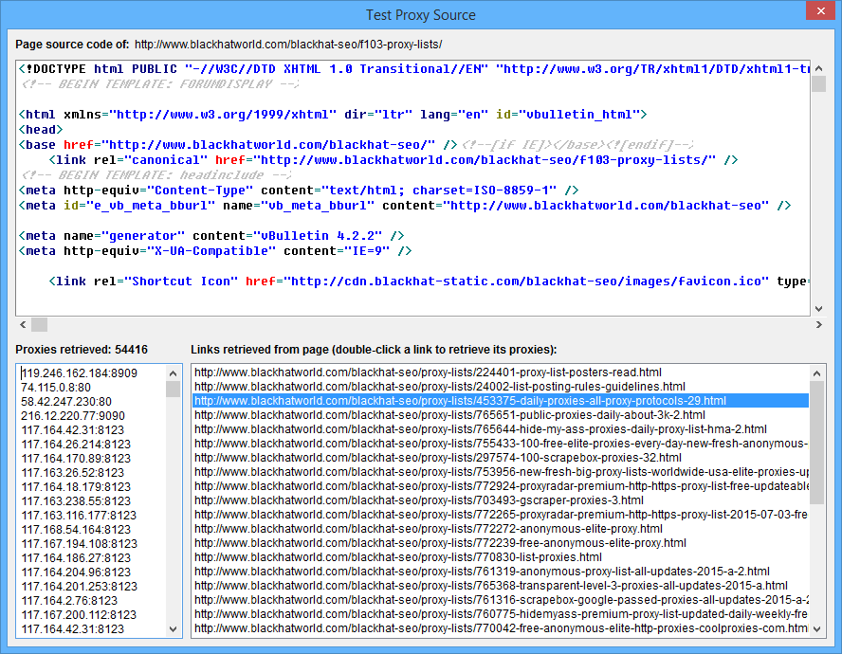Viewport: 842px width, 654px height.
Task: Select proxy 117.164.18.179:8123
Action: tap(76, 487)
